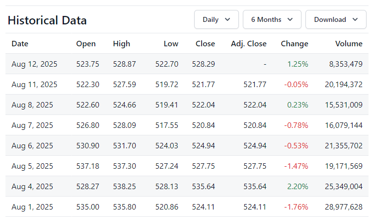Select the Aug 12, 2025 date cell

pyautogui.click(x=34, y=64)
